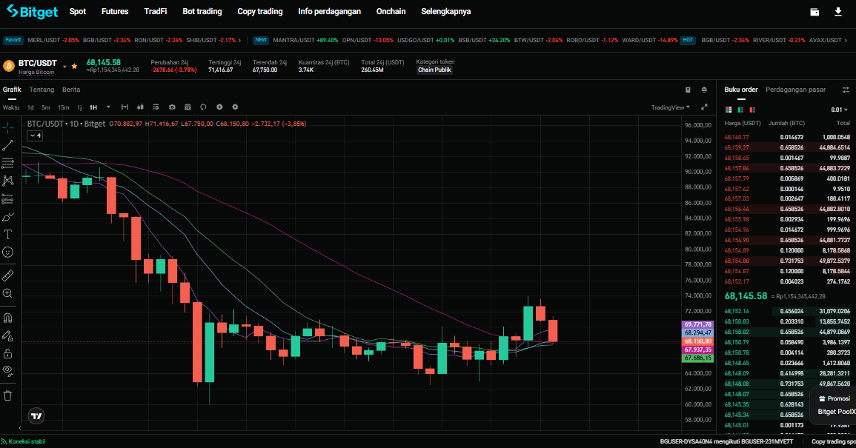856x448 pixels.
Task: Click the trash icon to remove drawings
Action: pyautogui.click(x=8, y=395)
